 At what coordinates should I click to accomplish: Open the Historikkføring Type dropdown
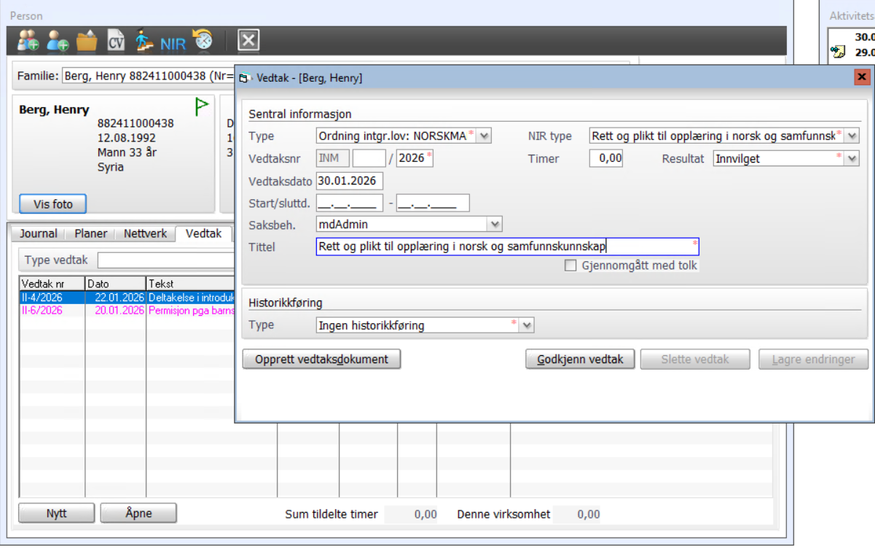pyautogui.click(x=527, y=325)
